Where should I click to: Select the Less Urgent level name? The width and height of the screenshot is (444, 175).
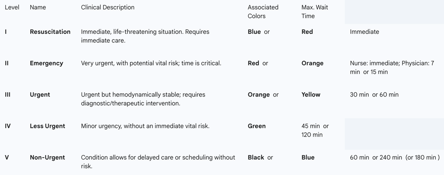[x=47, y=126]
